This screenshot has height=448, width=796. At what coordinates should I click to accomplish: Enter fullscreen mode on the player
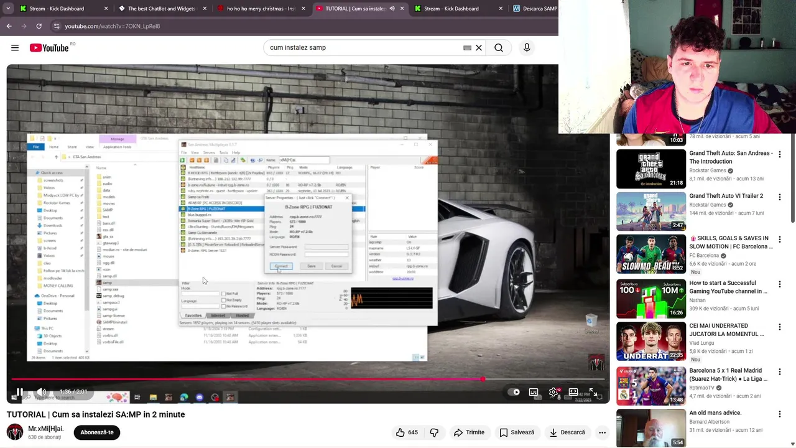(x=593, y=392)
